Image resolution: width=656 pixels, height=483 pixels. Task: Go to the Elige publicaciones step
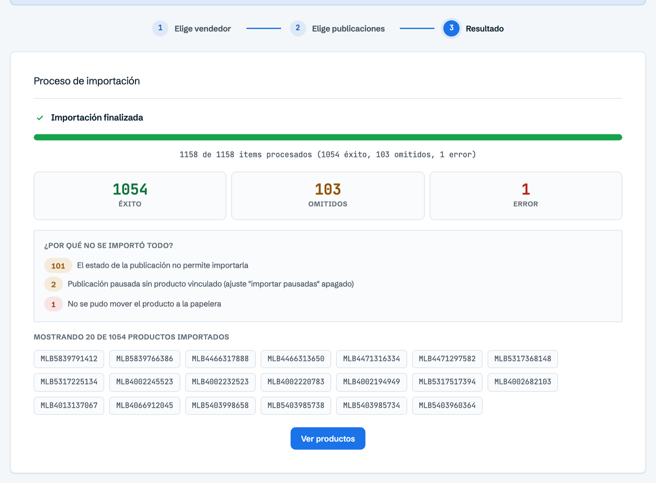[348, 29]
